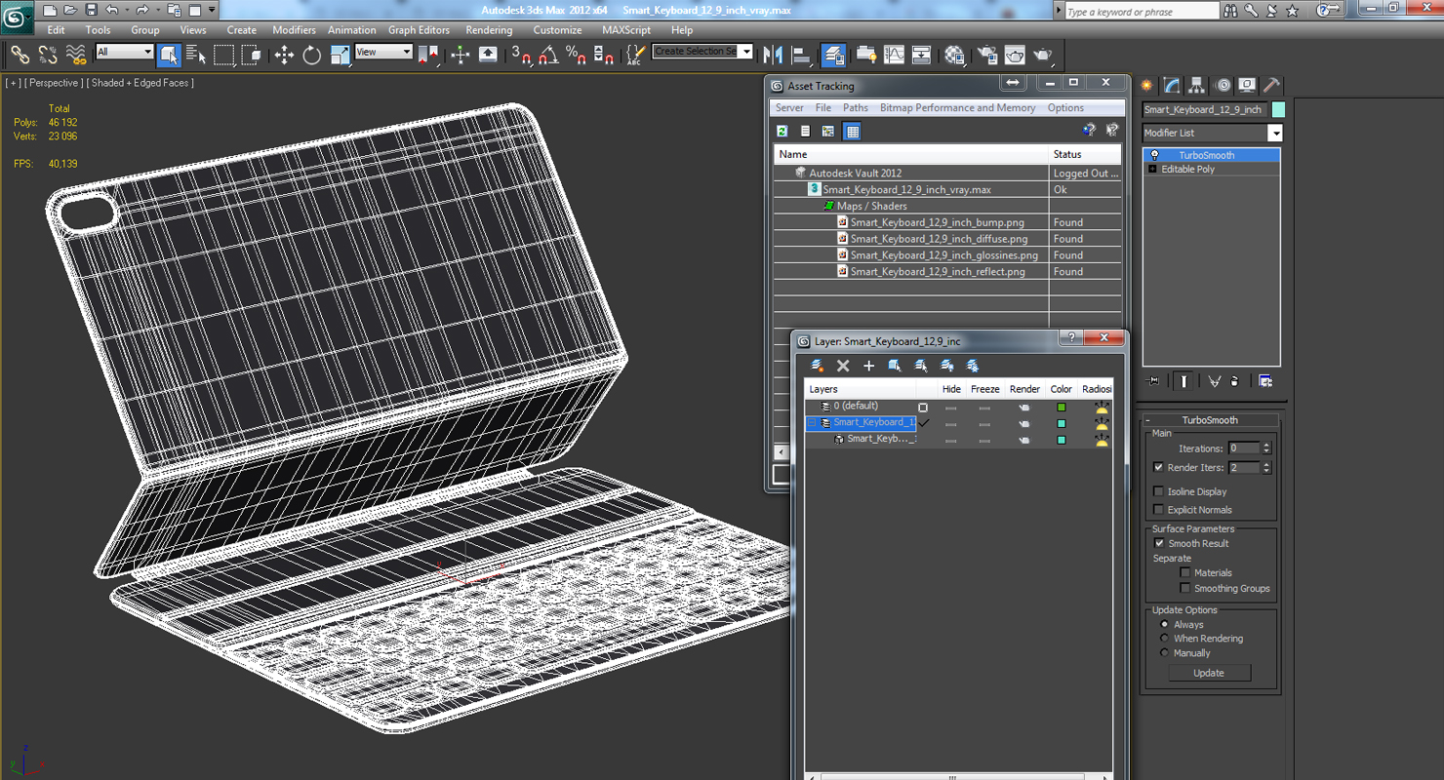Click the Update button

click(x=1208, y=673)
